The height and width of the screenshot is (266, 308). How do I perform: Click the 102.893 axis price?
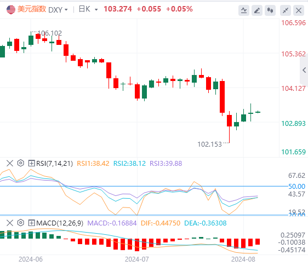coord(293,123)
